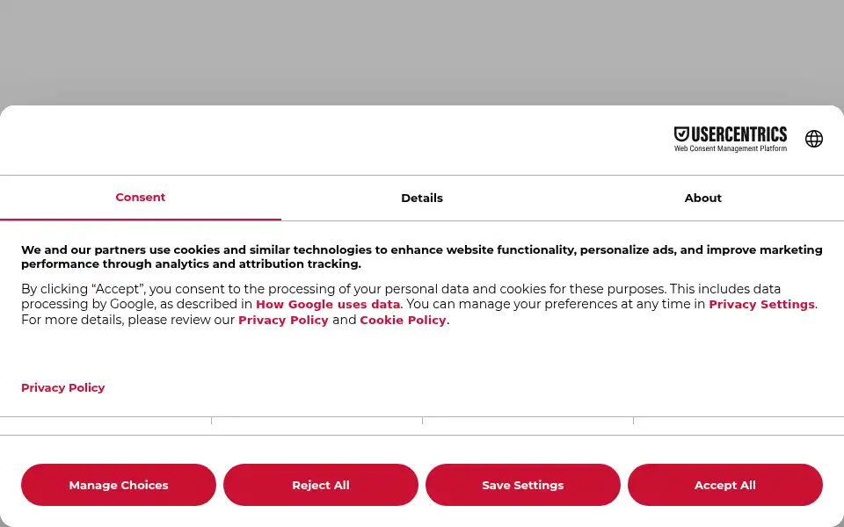Click the Usercentrics shield logo icon
Image resolution: width=844 pixels, height=527 pixels.
tap(681, 134)
